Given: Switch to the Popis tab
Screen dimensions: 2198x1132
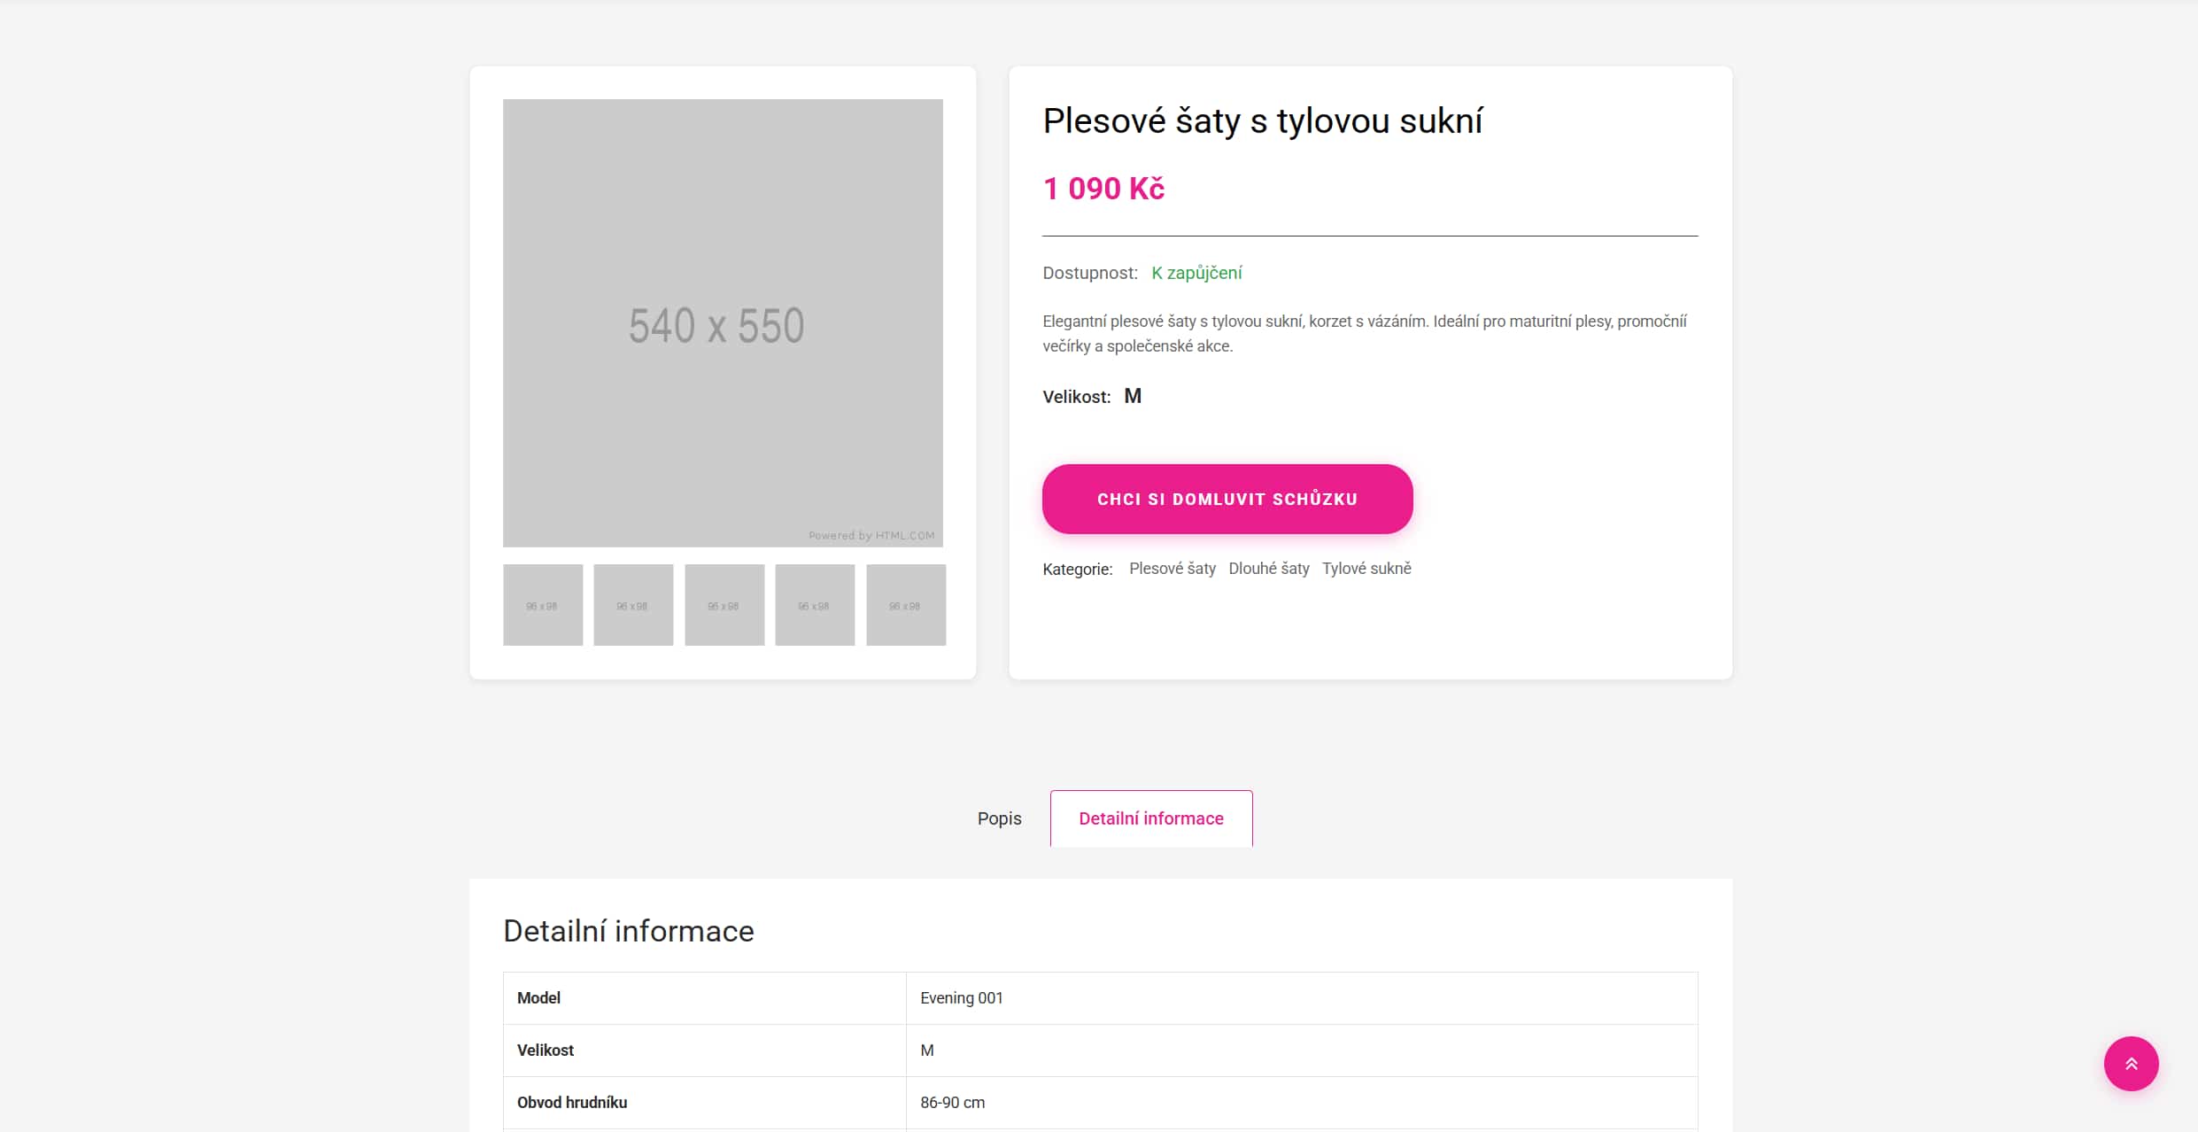Looking at the screenshot, I should pos(999,818).
